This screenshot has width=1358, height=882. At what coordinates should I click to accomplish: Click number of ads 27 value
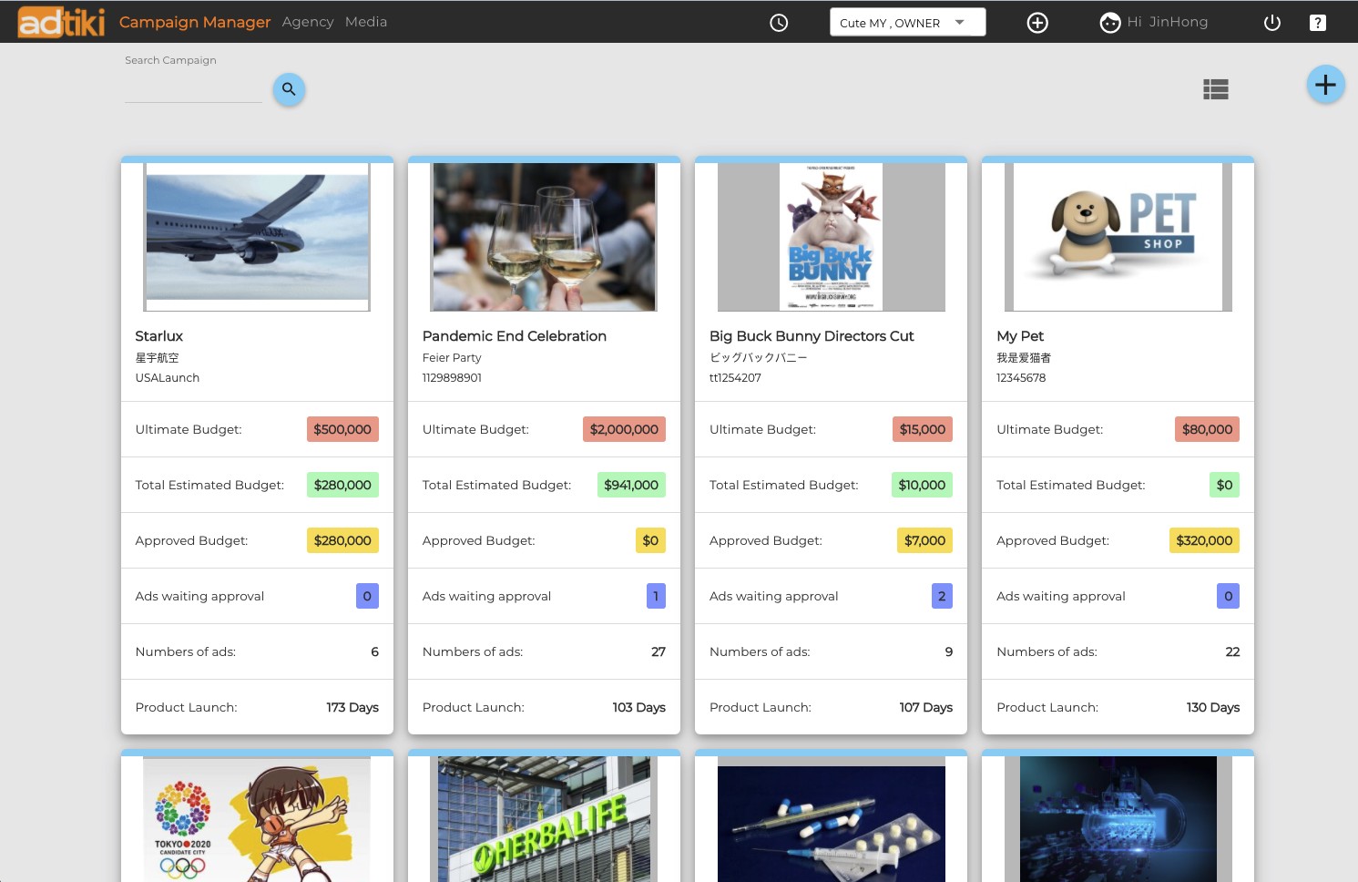tap(659, 651)
